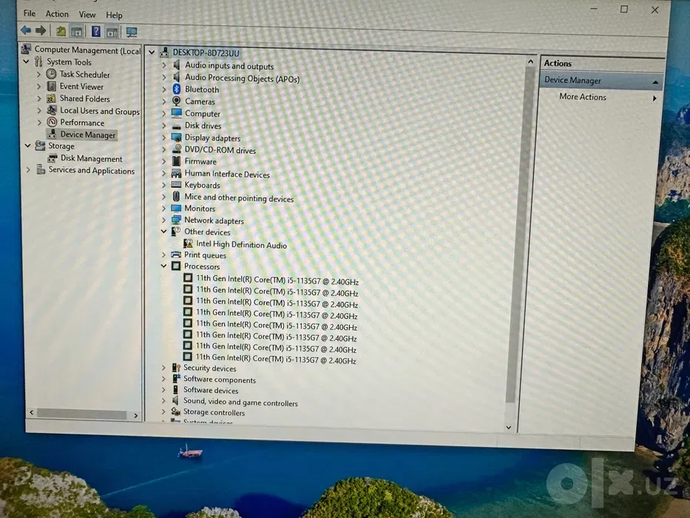The width and height of the screenshot is (690, 518).
Task: Expand the Display adapters category
Action: (163, 138)
